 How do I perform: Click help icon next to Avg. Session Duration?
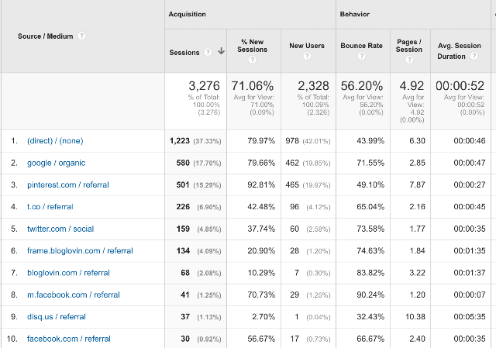tap(474, 56)
